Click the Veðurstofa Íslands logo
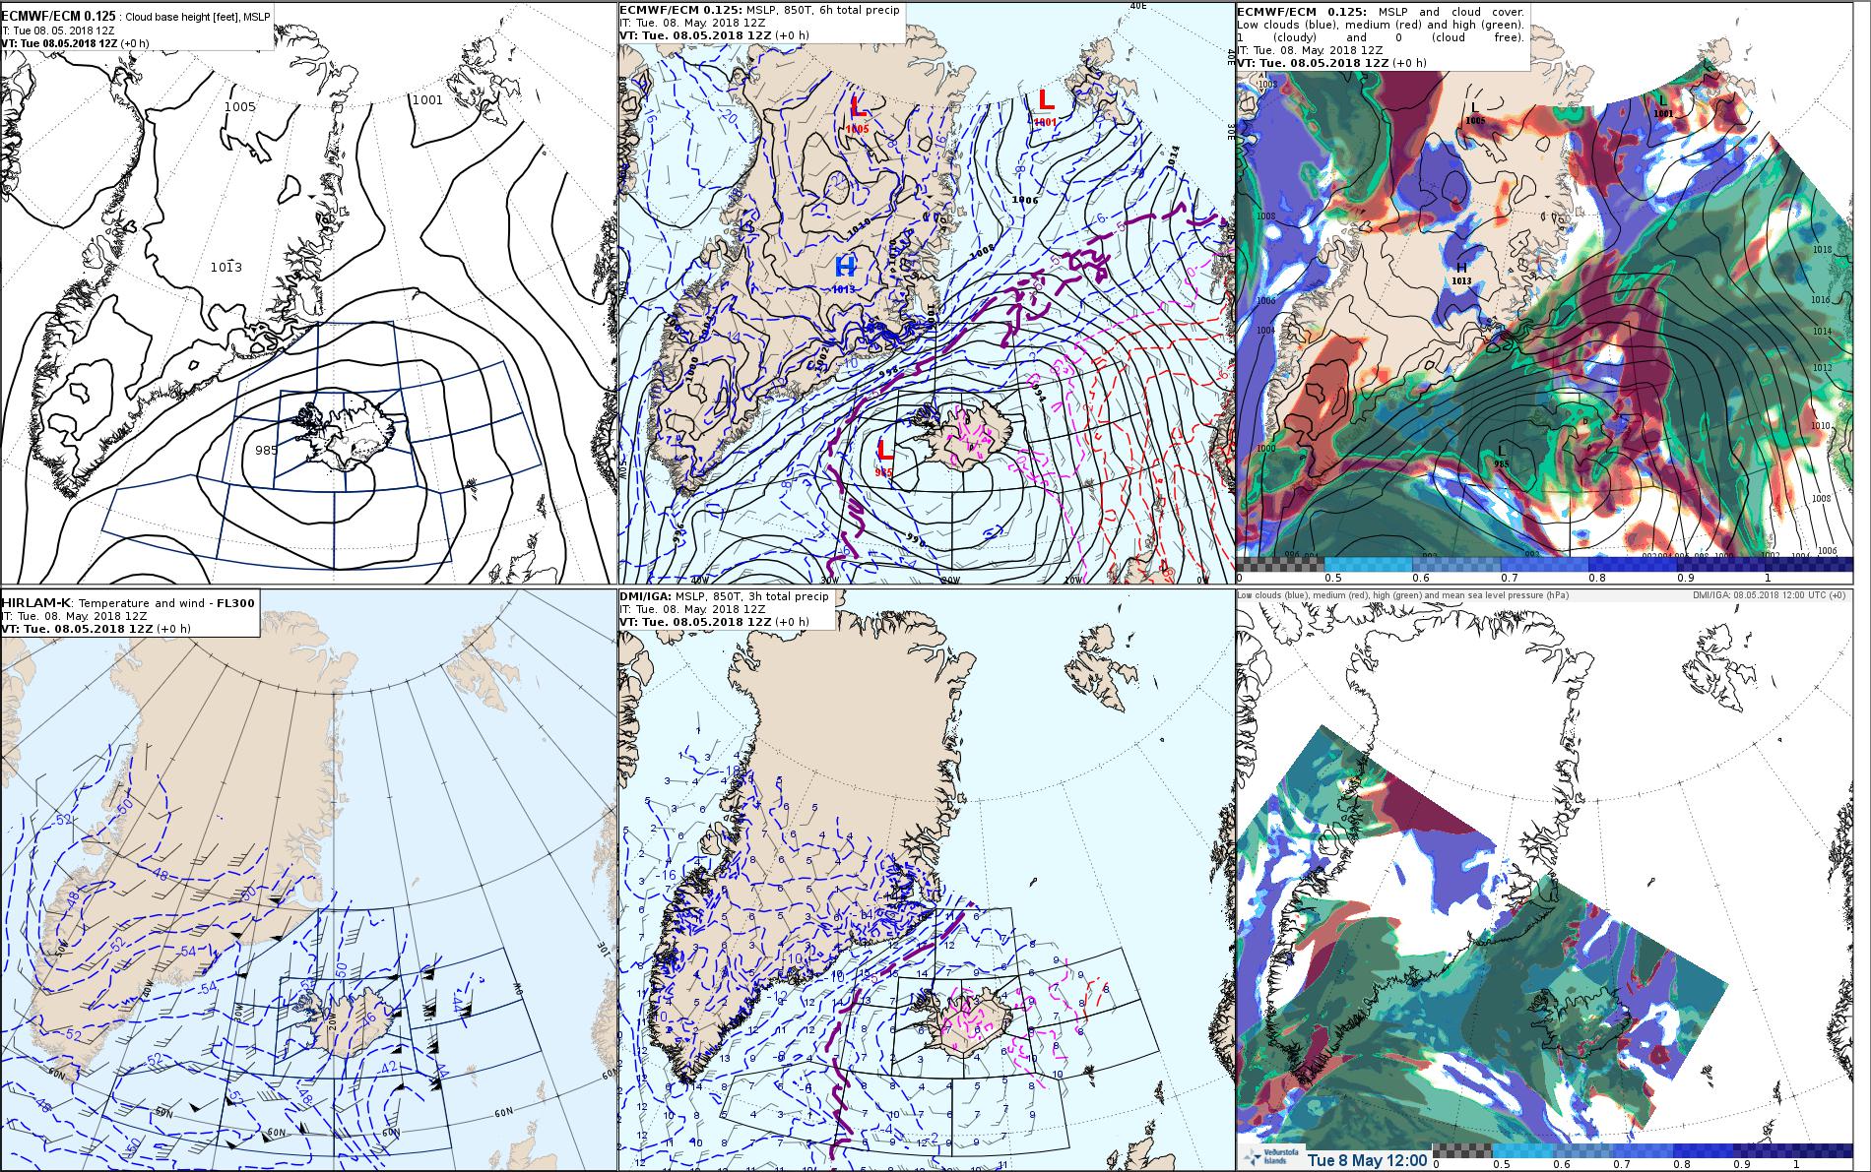Screen dimensions: 1871x1172 click(x=1270, y=1158)
